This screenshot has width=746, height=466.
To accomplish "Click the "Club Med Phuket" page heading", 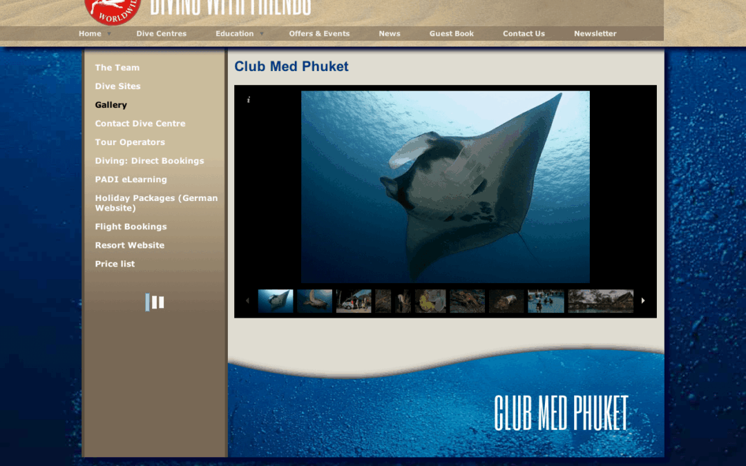I will [291, 66].
